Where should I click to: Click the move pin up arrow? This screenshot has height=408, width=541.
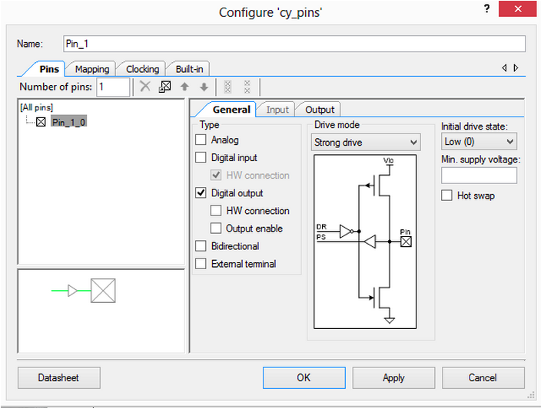(x=184, y=87)
